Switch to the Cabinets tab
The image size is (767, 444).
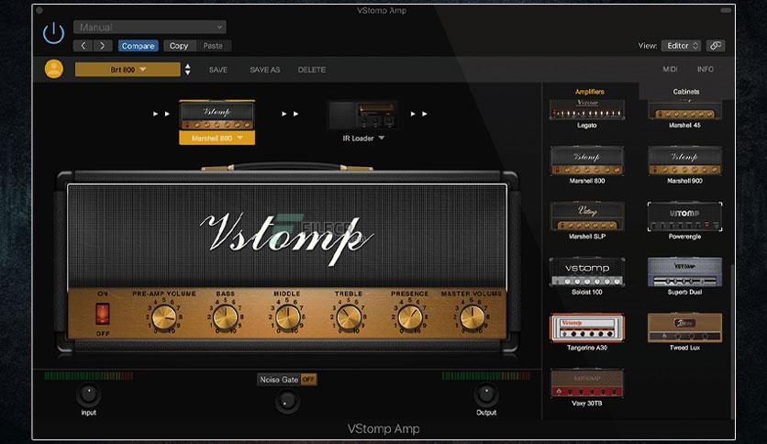pyautogui.click(x=685, y=92)
